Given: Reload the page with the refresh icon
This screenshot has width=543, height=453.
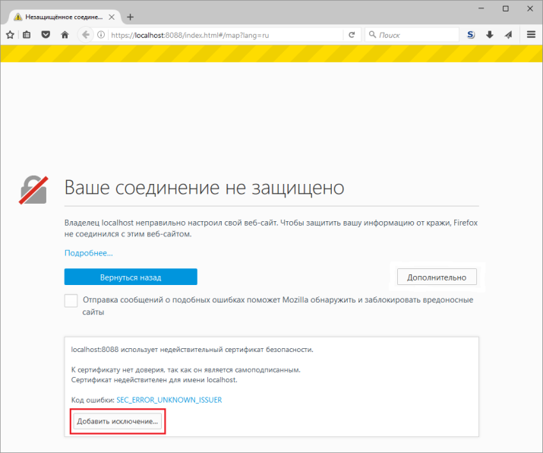Looking at the screenshot, I should pyautogui.click(x=352, y=35).
